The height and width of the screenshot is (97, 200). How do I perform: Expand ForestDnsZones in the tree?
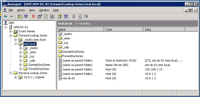[20, 69]
